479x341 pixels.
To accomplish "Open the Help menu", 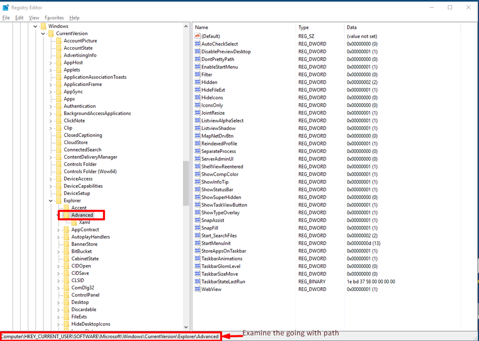I will click(74, 18).
